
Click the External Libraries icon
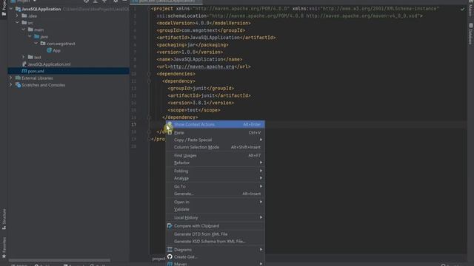[x=18, y=78]
